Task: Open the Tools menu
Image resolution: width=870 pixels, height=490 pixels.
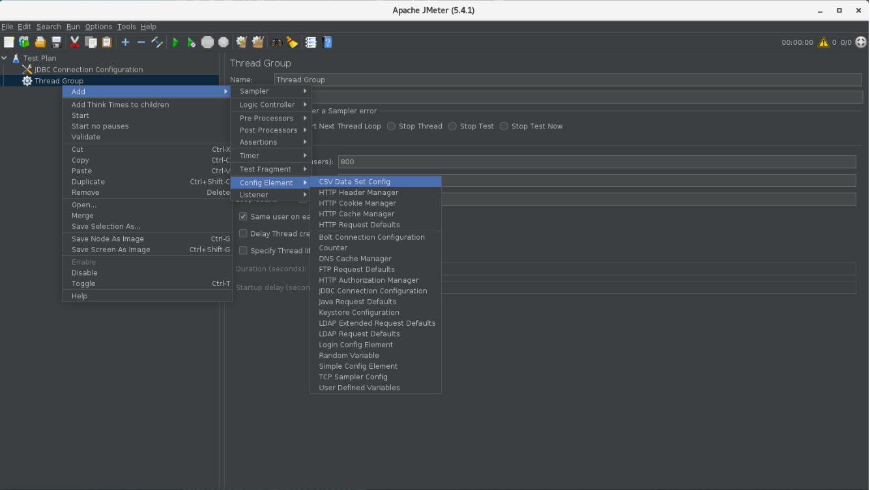Action: (126, 27)
